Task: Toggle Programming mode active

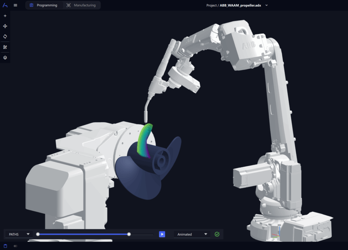Action: click(x=44, y=5)
